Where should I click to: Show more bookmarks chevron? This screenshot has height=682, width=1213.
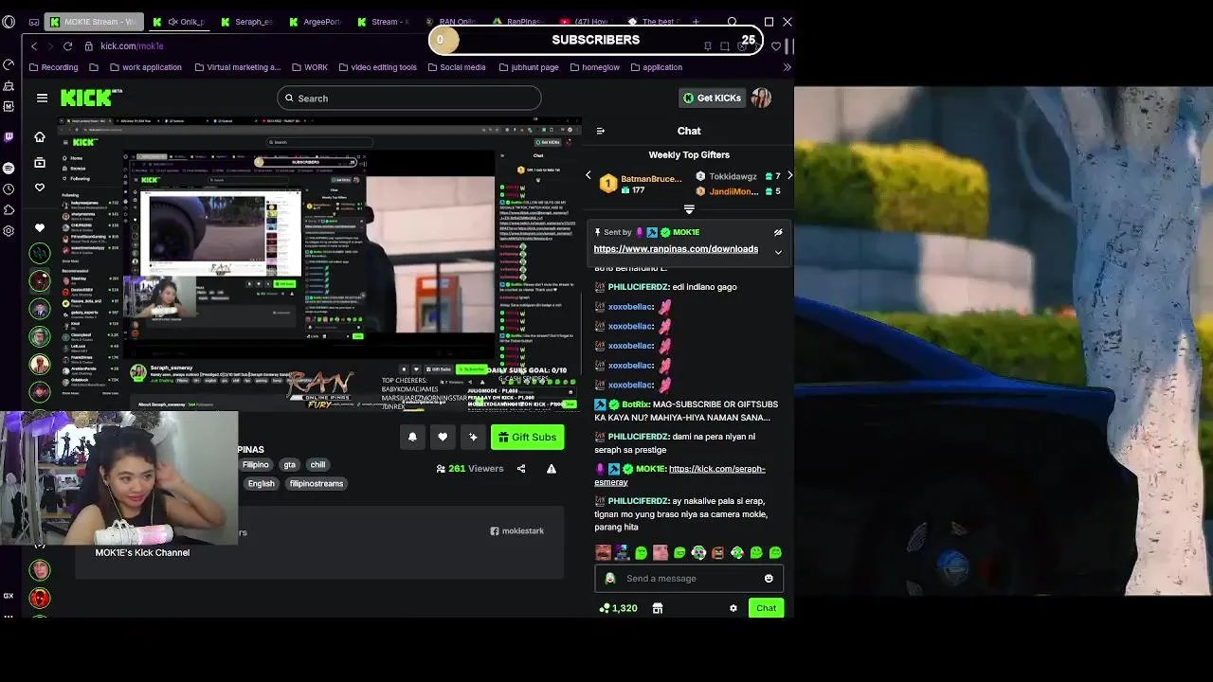coord(787,67)
